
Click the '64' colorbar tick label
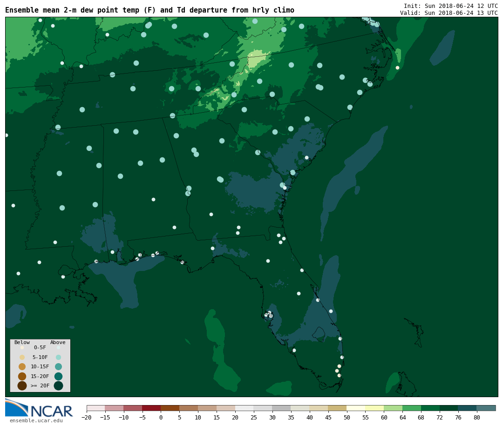pyautogui.click(x=402, y=417)
